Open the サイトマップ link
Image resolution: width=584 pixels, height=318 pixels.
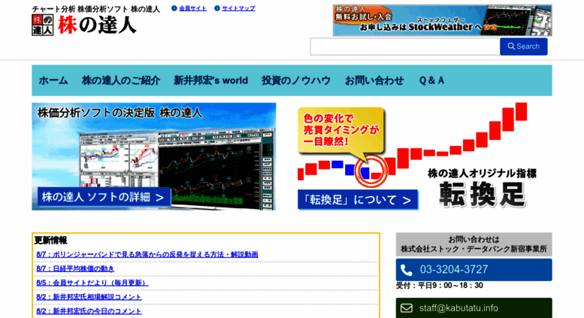(x=238, y=8)
